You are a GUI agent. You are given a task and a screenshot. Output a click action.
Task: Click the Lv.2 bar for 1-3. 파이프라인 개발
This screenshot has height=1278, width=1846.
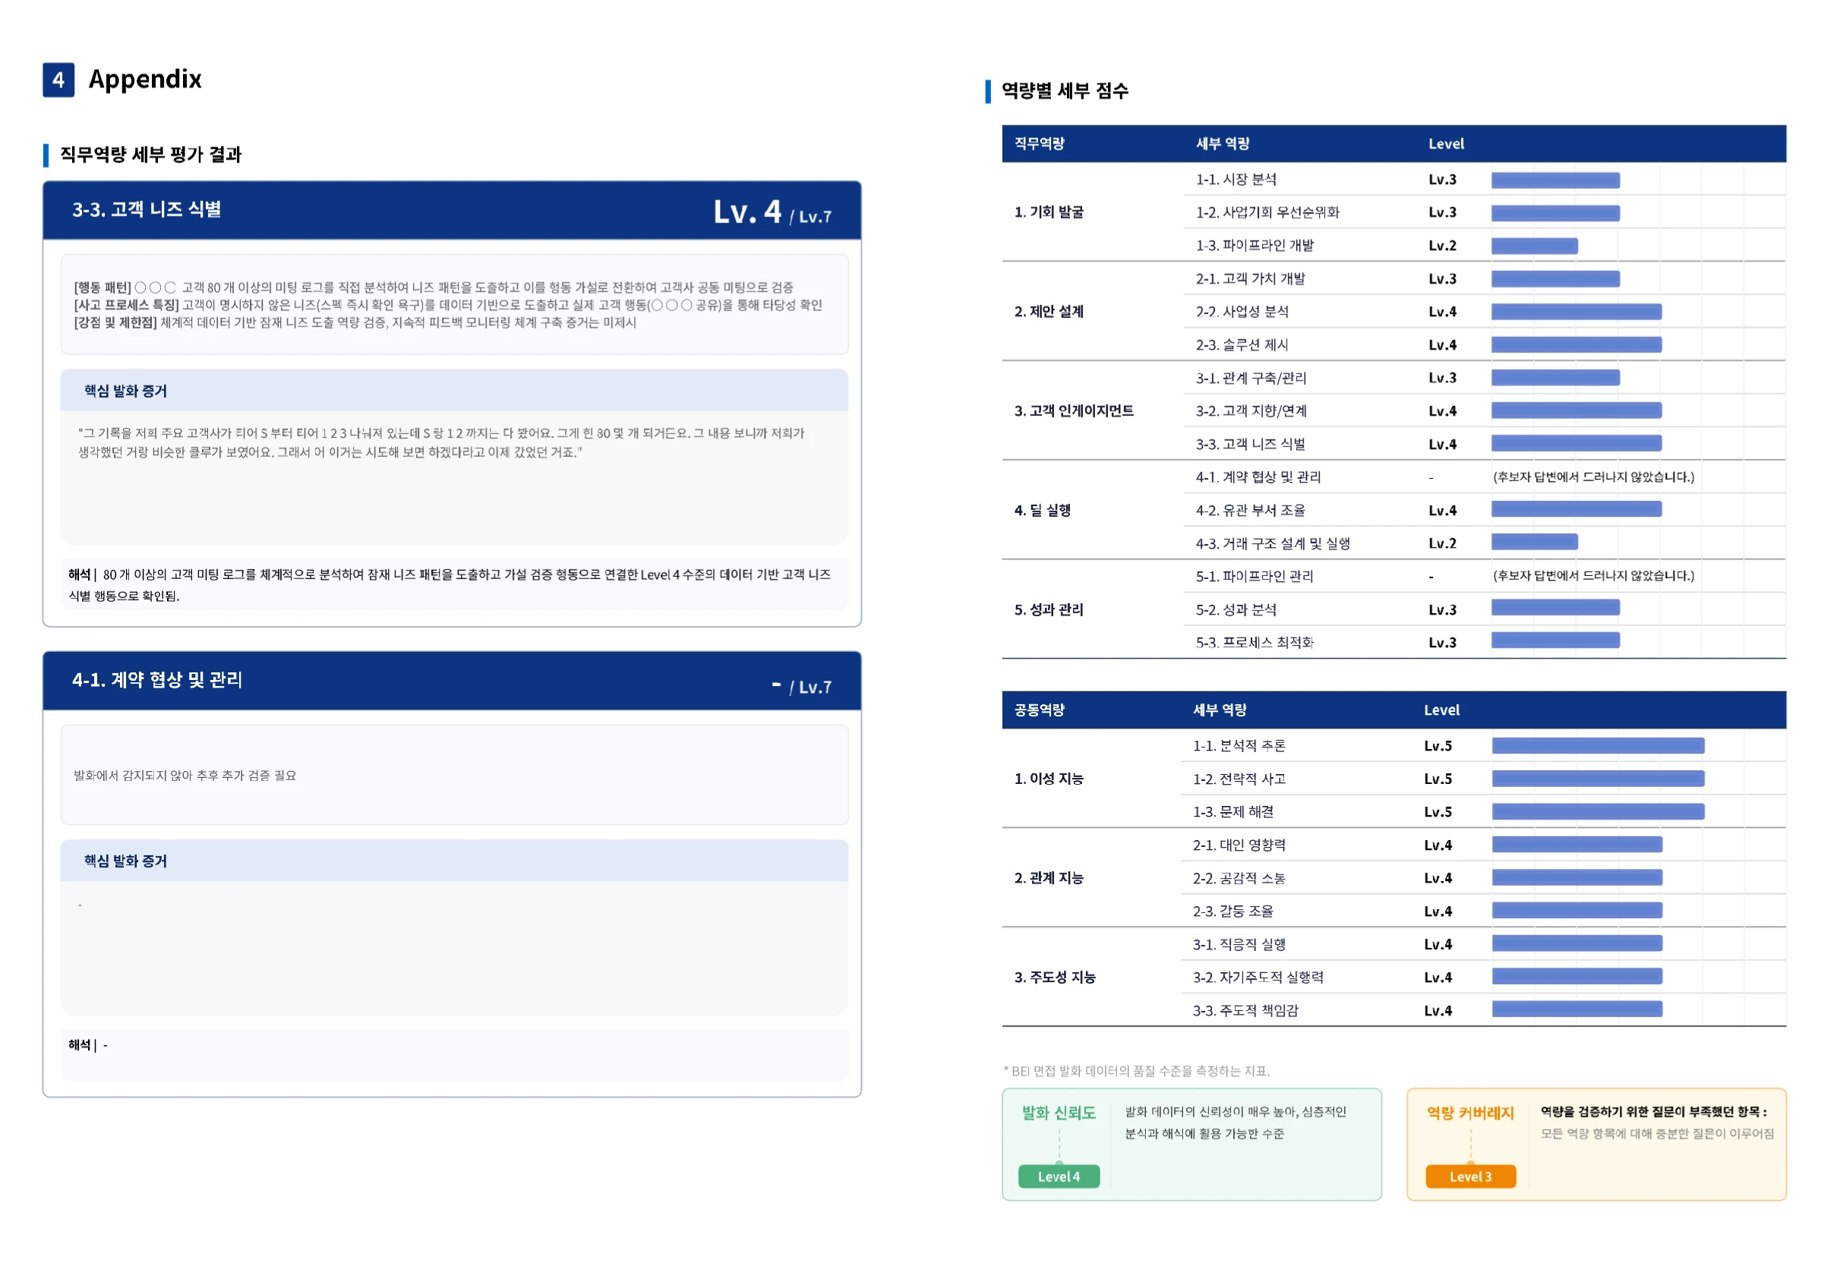tap(1534, 246)
